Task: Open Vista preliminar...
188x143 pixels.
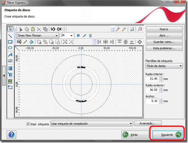Action: 164,48
